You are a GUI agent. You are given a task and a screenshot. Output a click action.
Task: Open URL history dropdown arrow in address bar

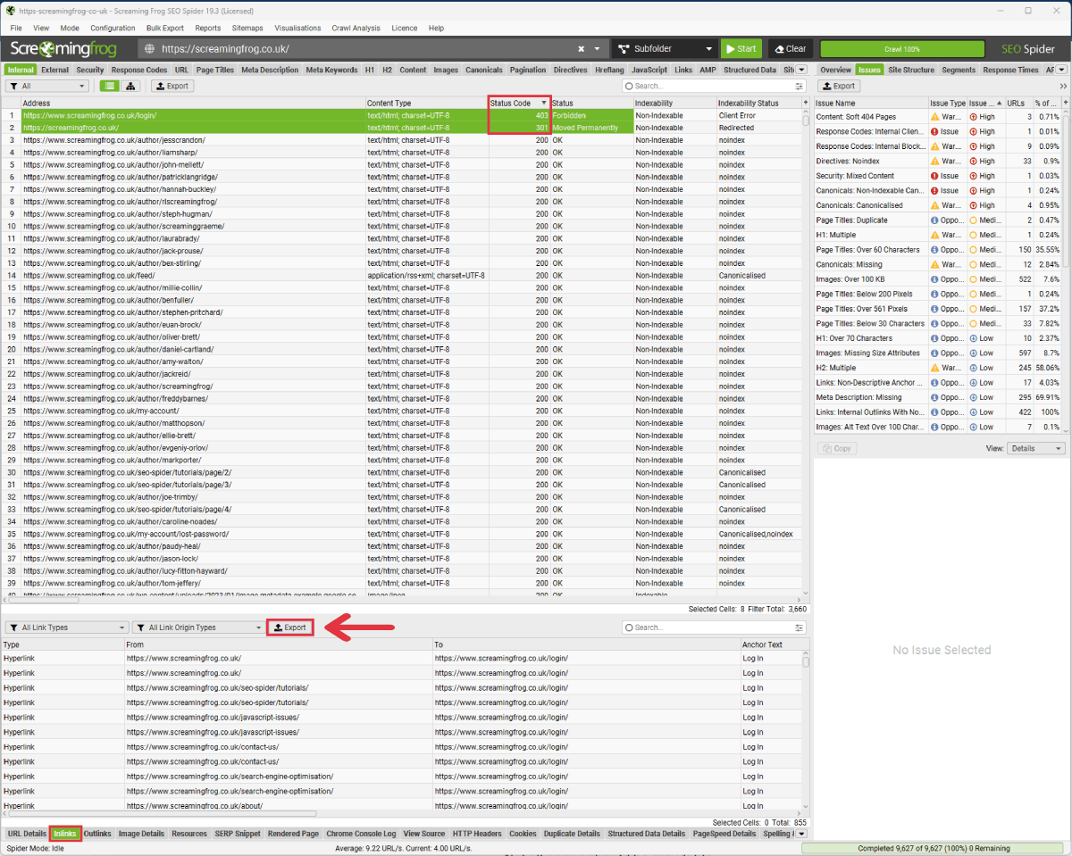coord(598,49)
